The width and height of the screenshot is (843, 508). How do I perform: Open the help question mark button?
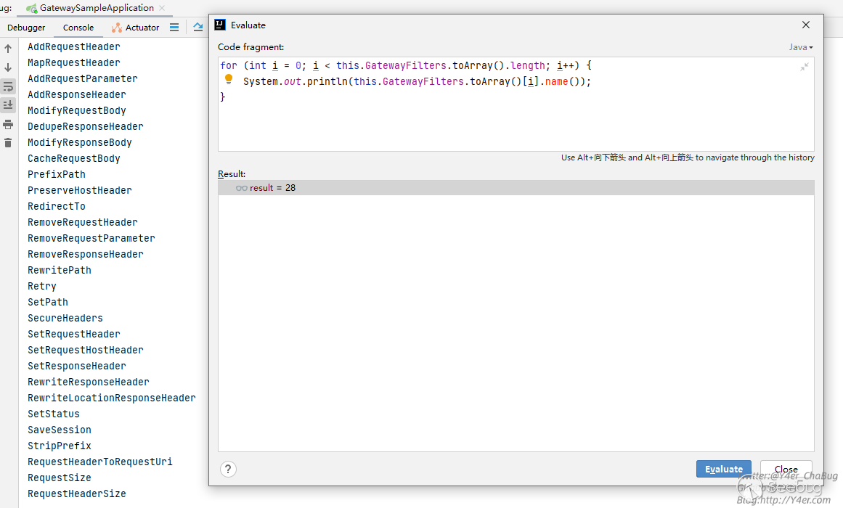coord(228,469)
